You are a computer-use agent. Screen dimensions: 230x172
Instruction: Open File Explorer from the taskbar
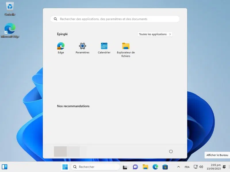145,167
